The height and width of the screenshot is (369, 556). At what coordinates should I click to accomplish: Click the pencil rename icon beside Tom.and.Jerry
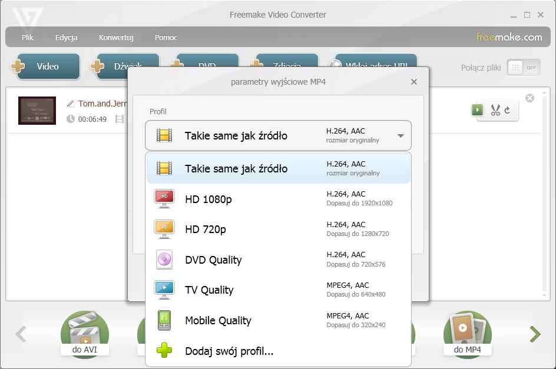[x=71, y=104]
